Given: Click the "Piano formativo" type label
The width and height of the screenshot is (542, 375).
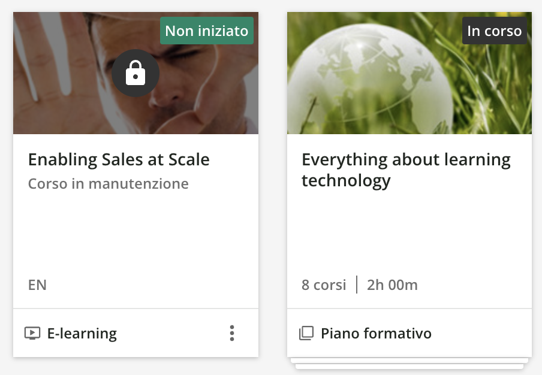Looking at the screenshot, I should pyautogui.click(x=376, y=334).
